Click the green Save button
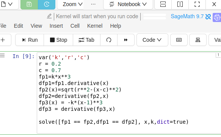Image resolution: width=221 pixels, height=137 pixels. coord(29,5)
